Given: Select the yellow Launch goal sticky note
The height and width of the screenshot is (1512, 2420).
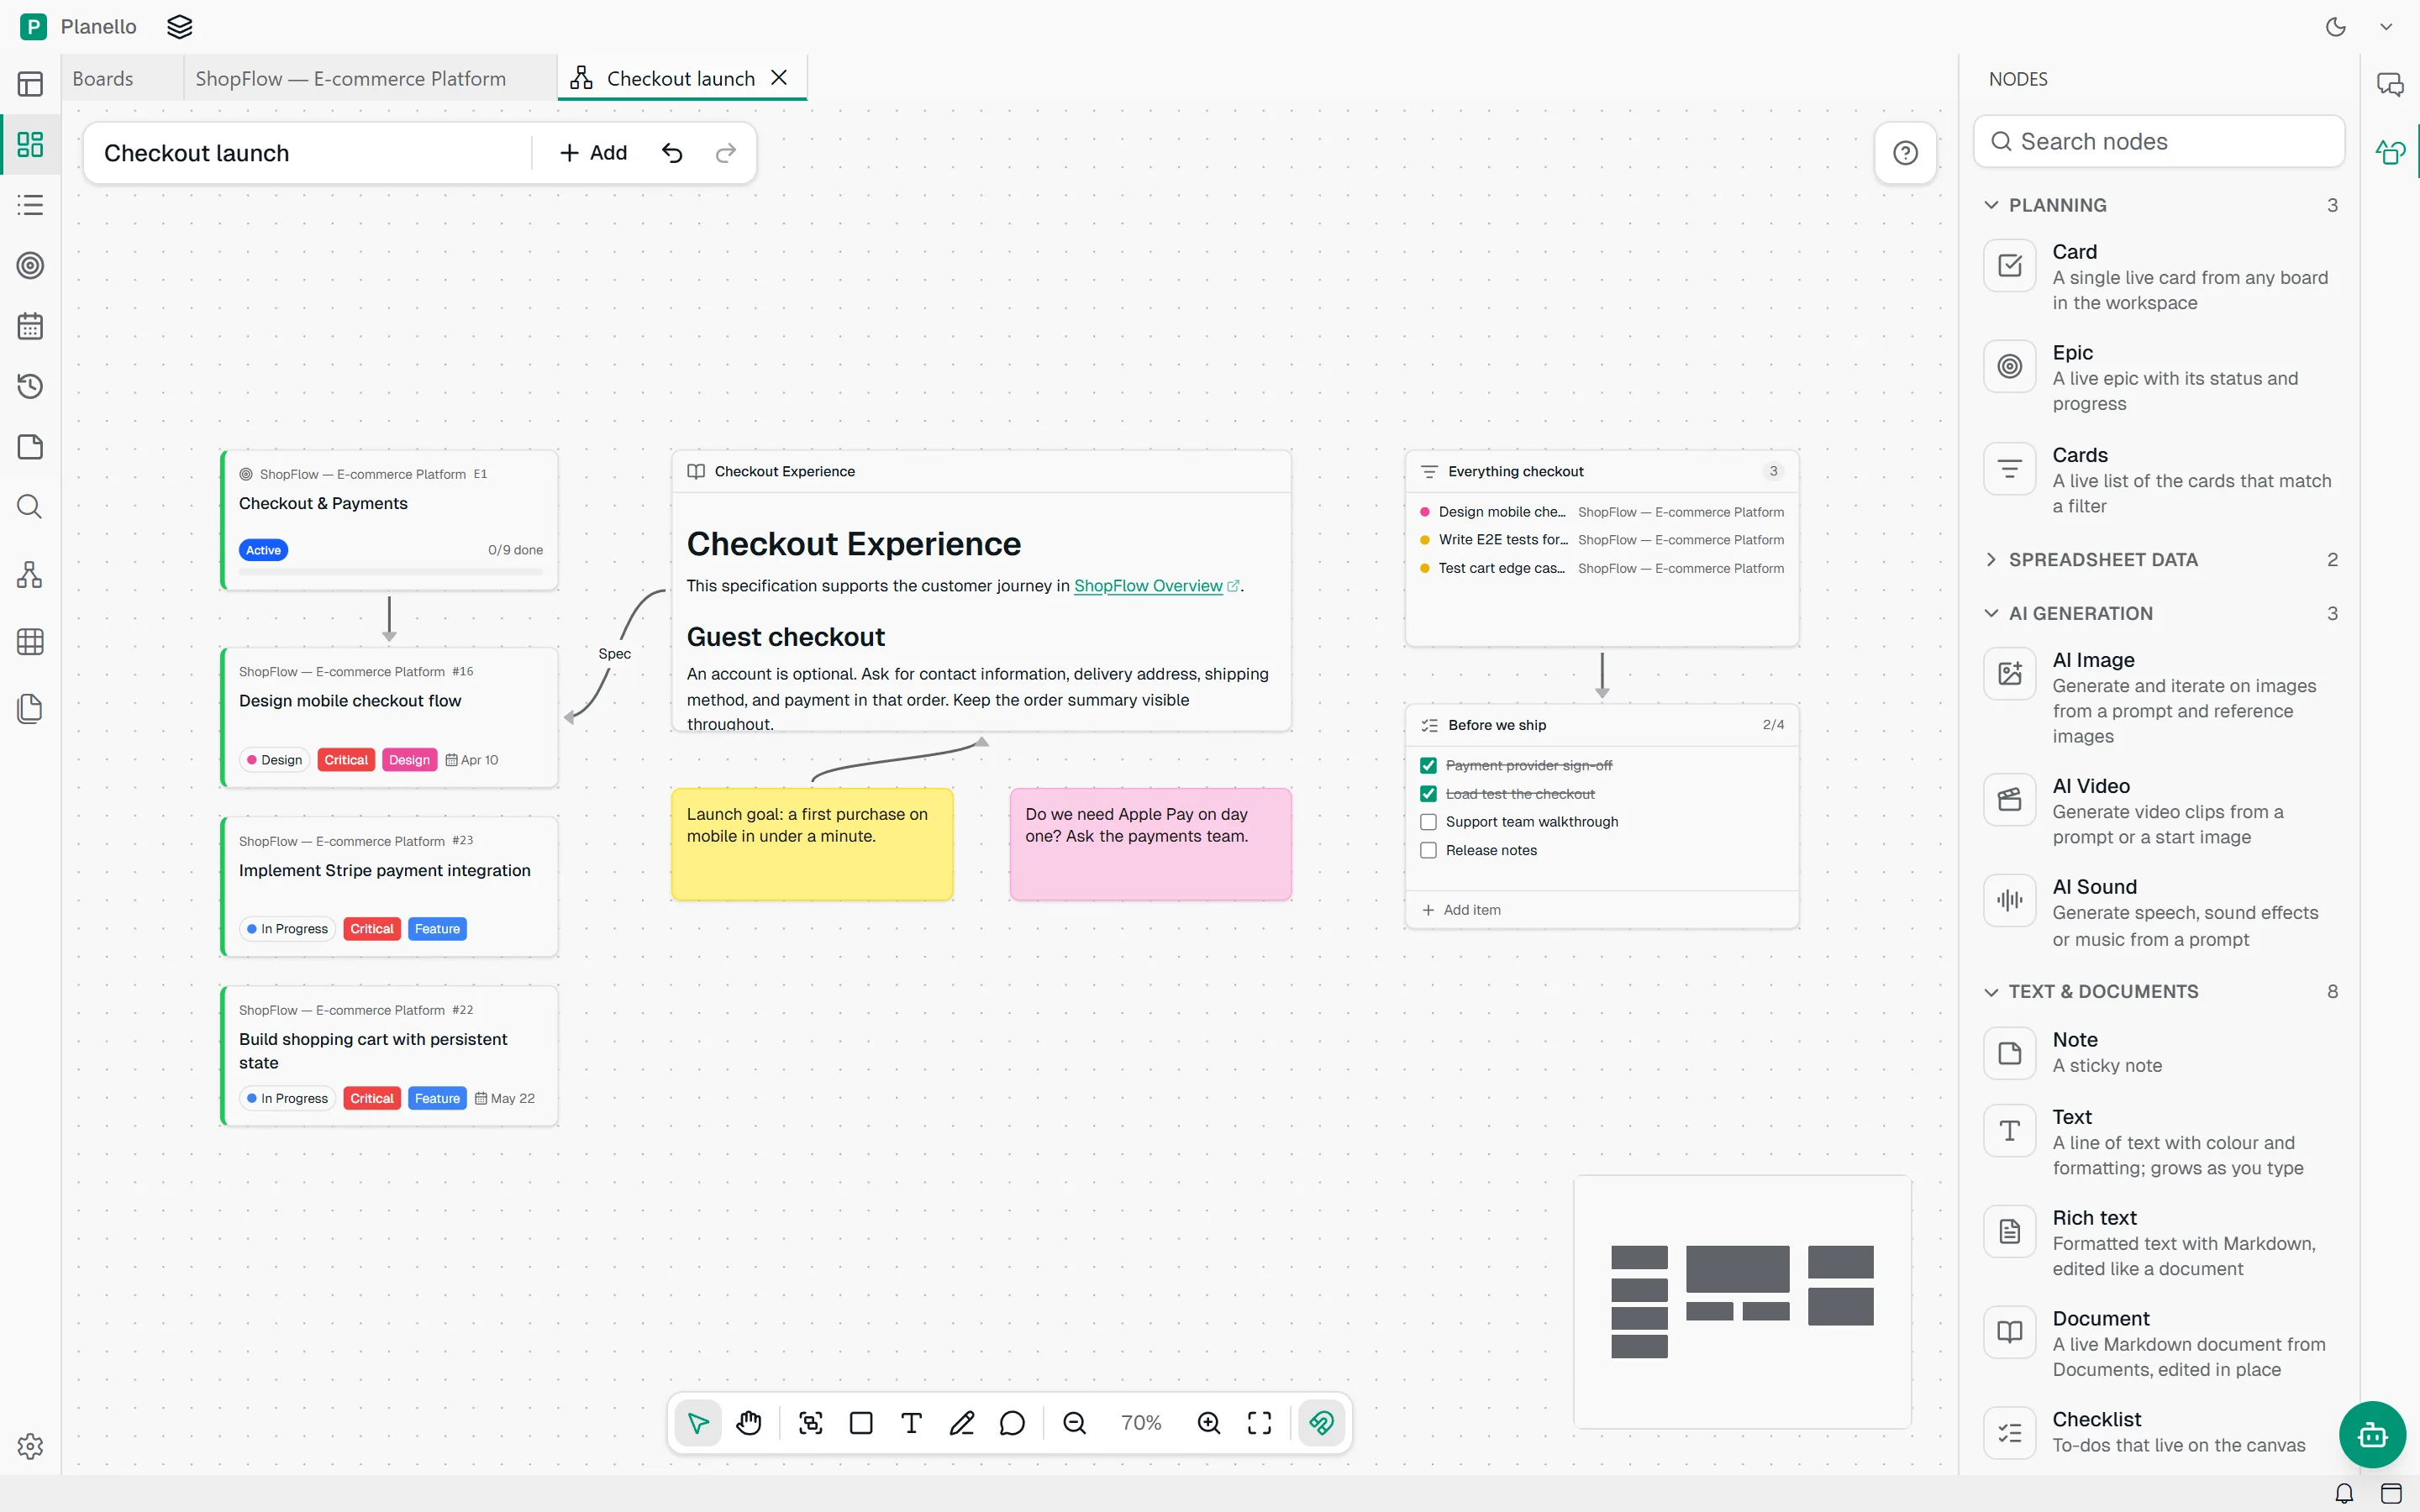Looking at the screenshot, I should pos(812,845).
